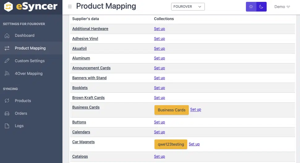Click the Supplier's data column header
This screenshot has height=163, width=300.
pos(86,19)
